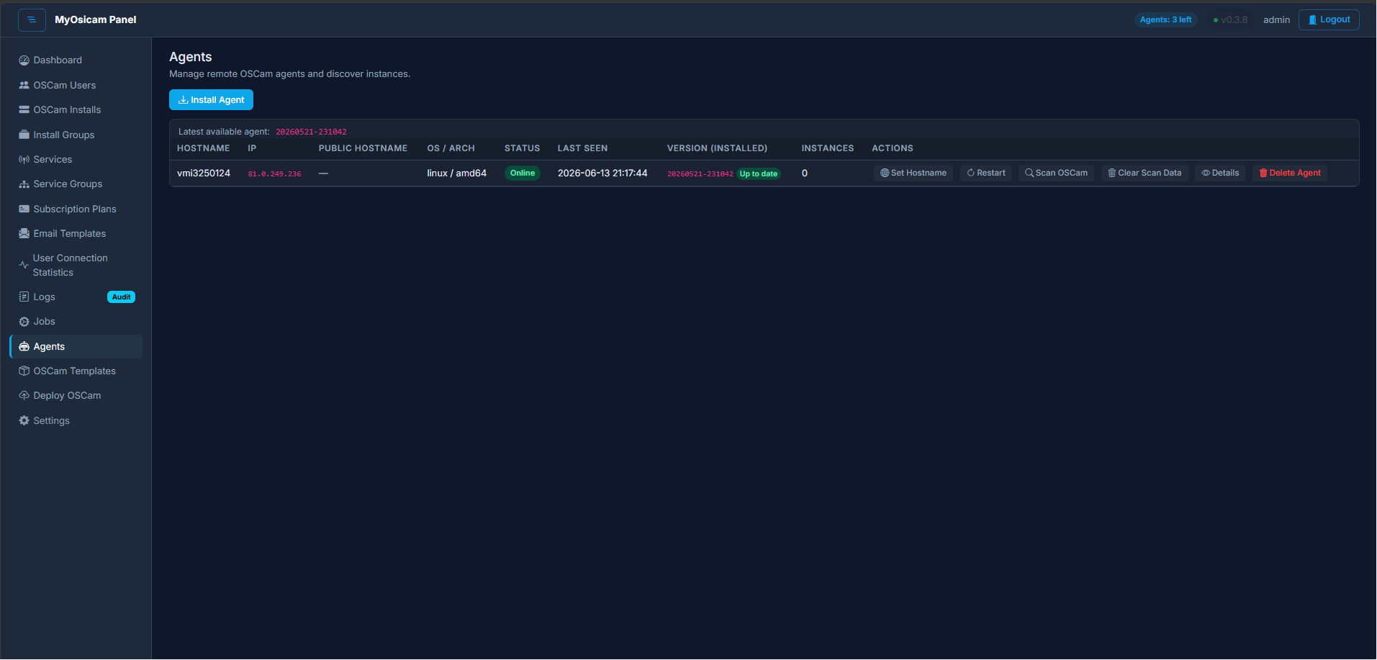Image resolution: width=1377 pixels, height=660 pixels.
Task: Click the admin username in header
Action: tap(1276, 20)
